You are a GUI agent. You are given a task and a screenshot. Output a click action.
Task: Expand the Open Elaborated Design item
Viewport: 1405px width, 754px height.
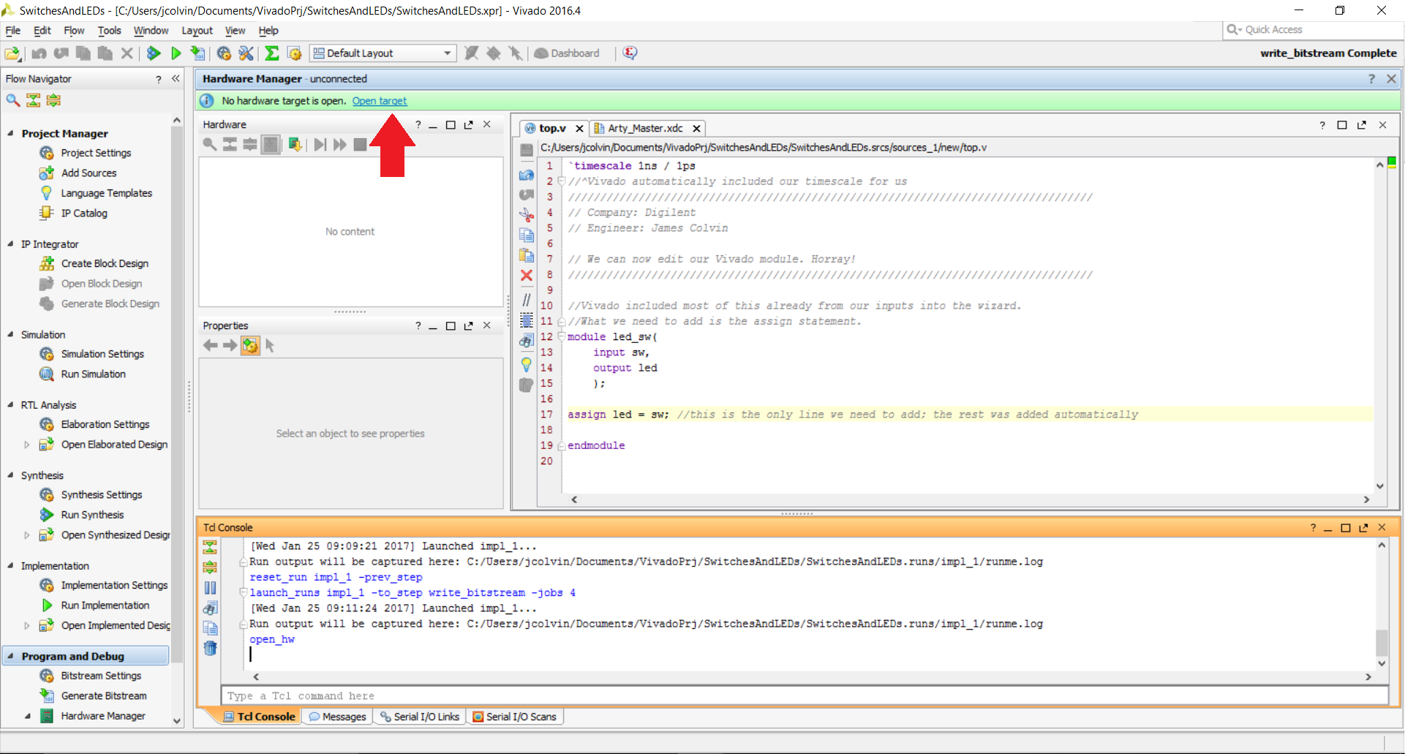27,445
